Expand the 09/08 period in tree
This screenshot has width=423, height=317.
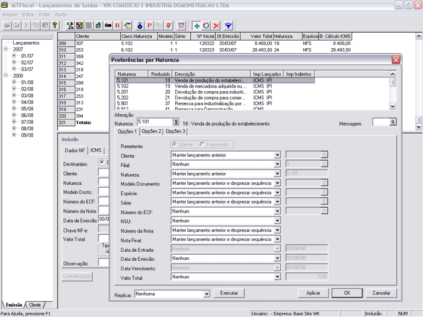pyautogui.click(x=14, y=135)
